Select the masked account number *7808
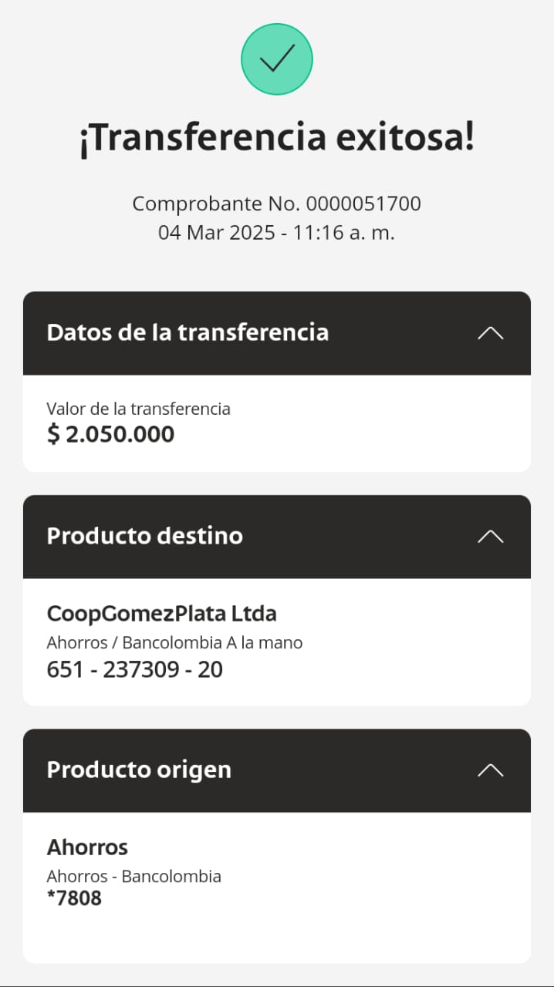 pos(74,898)
